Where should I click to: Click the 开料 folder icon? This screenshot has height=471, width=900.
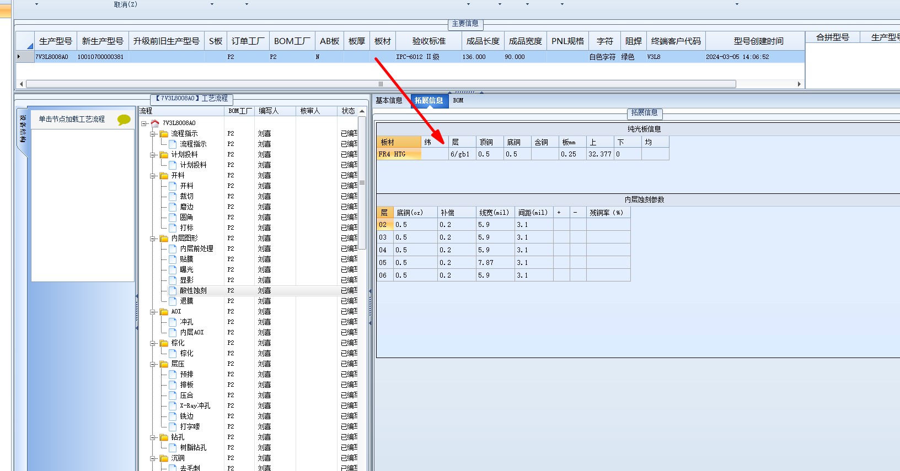[x=164, y=175]
